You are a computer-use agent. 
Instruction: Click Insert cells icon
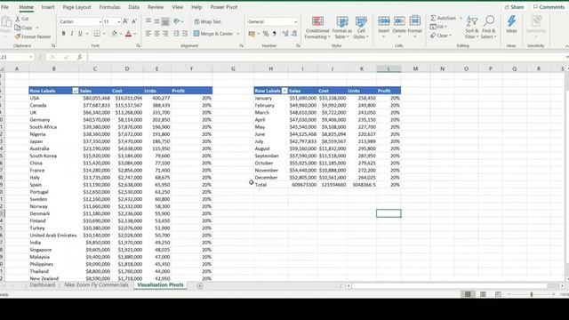(383, 21)
